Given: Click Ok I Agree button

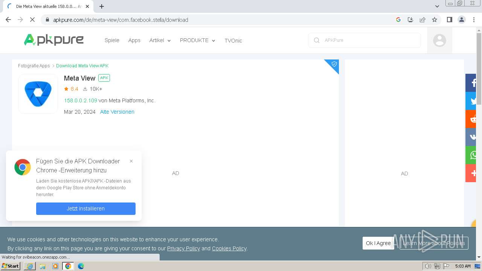Looking at the screenshot, I should [378, 243].
